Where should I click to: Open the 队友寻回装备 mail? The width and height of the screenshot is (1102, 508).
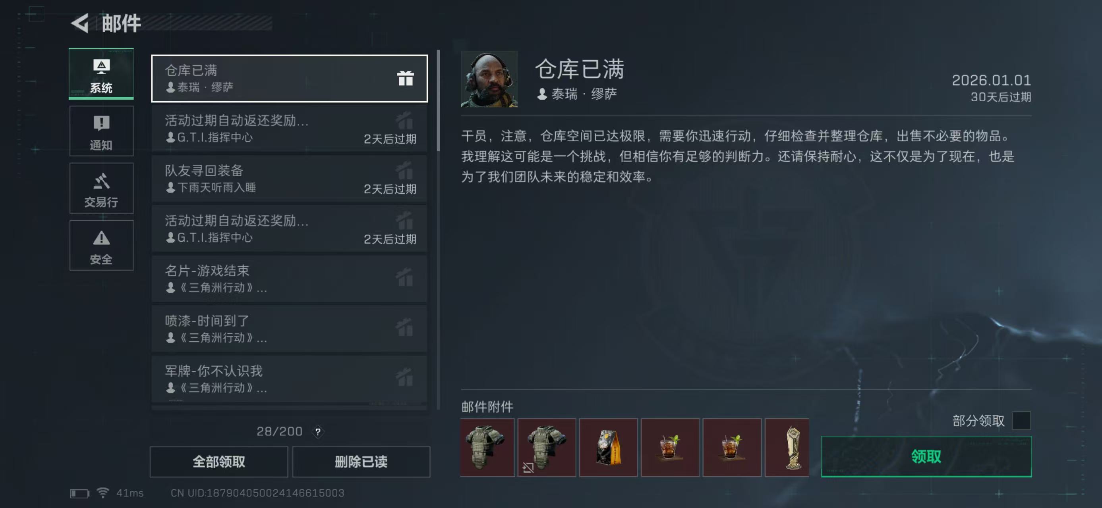[x=290, y=179]
